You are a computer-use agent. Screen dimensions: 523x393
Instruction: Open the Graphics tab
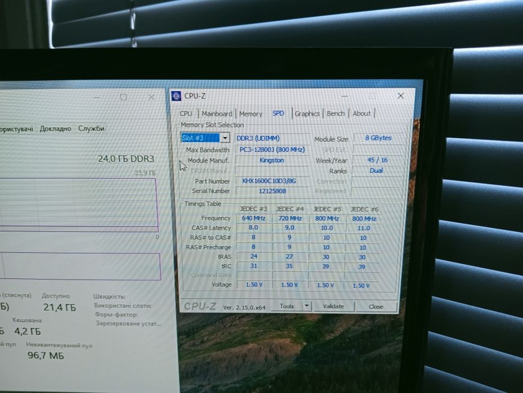click(307, 114)
